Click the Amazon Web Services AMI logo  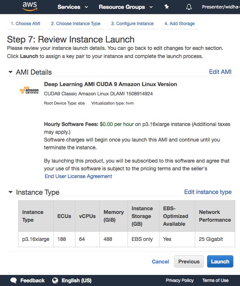(x=29, y=90)
